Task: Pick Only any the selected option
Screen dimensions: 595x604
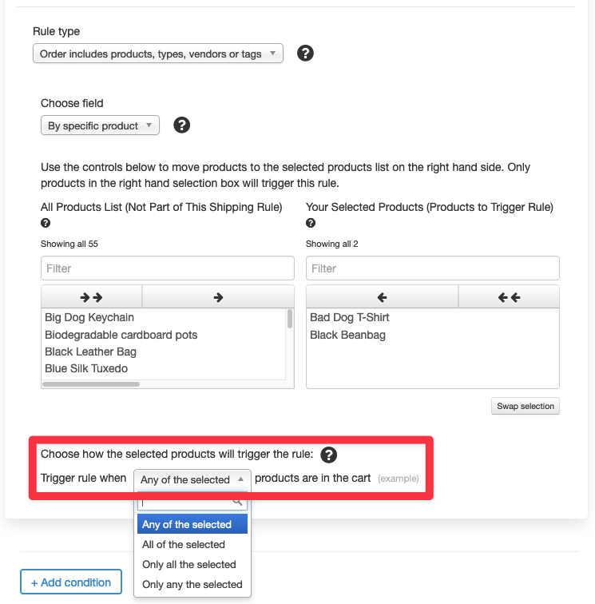Action: (192, 584)
